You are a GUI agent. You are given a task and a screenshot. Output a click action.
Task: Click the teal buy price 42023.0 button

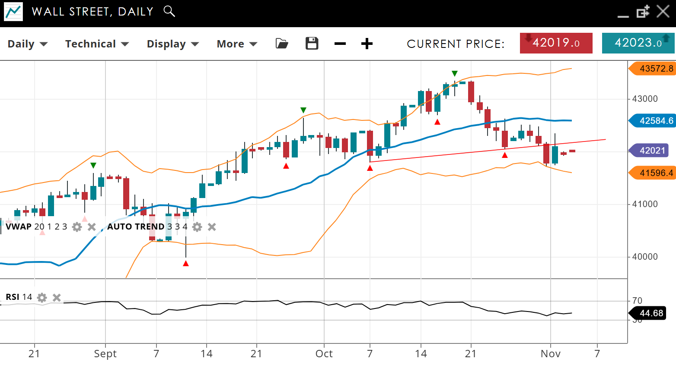tap(638, 43)
